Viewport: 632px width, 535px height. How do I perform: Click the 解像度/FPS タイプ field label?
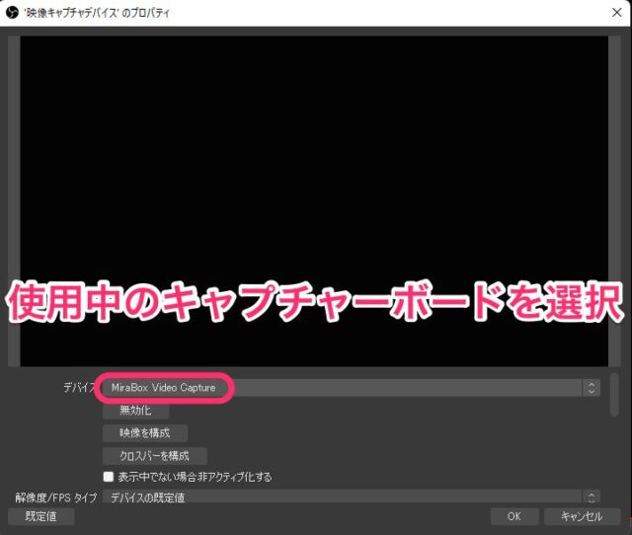point(54,497)
